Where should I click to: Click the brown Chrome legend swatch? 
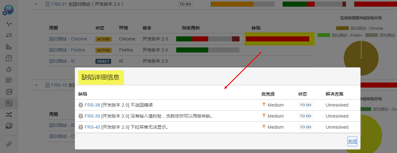pos(342,28)
